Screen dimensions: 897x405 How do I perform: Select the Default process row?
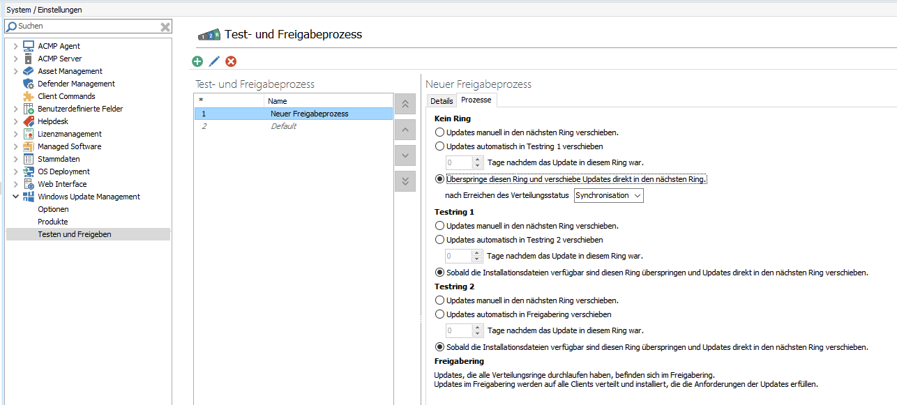pyautogui.click(x=283, y=126)
